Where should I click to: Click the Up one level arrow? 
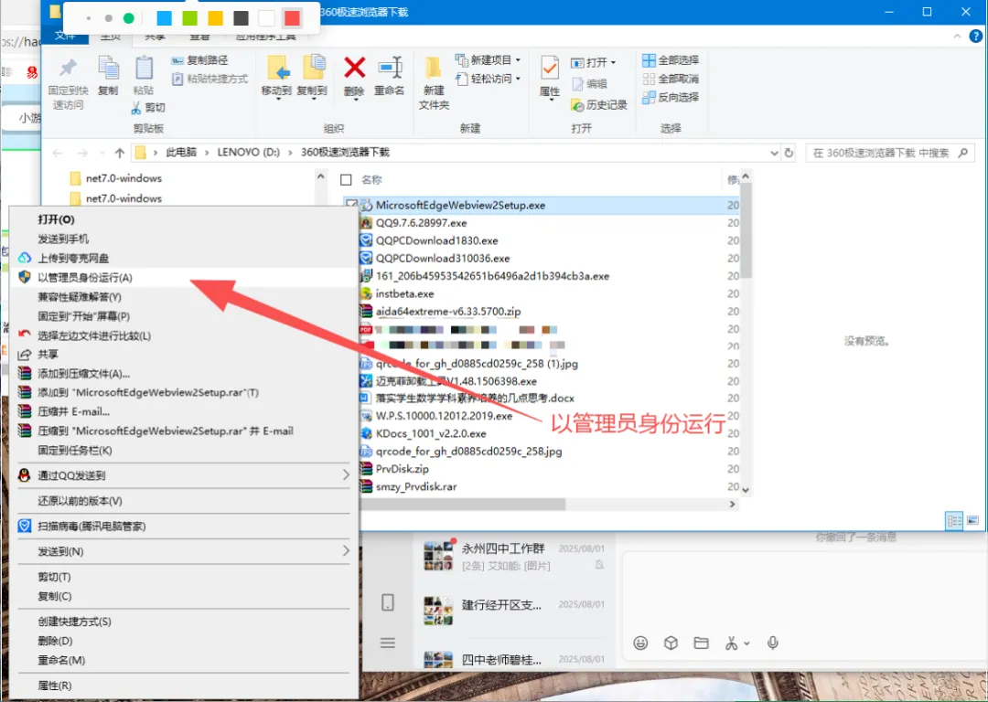[120, 153]
